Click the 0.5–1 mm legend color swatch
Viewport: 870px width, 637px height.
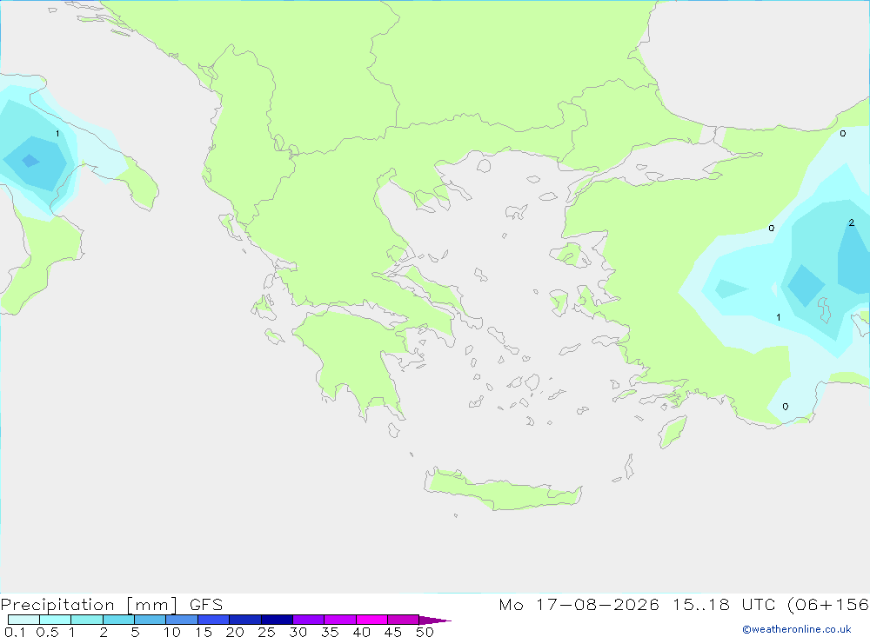pos(56,620)
